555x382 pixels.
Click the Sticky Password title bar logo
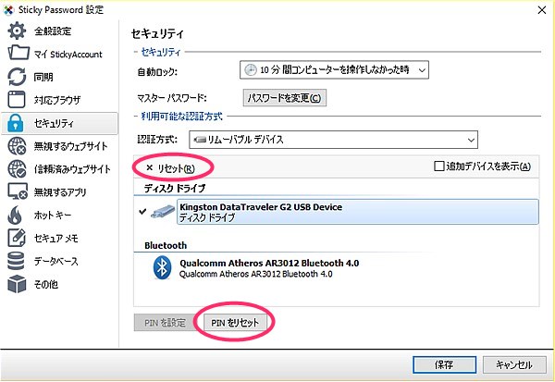click(x=8, y=10)
